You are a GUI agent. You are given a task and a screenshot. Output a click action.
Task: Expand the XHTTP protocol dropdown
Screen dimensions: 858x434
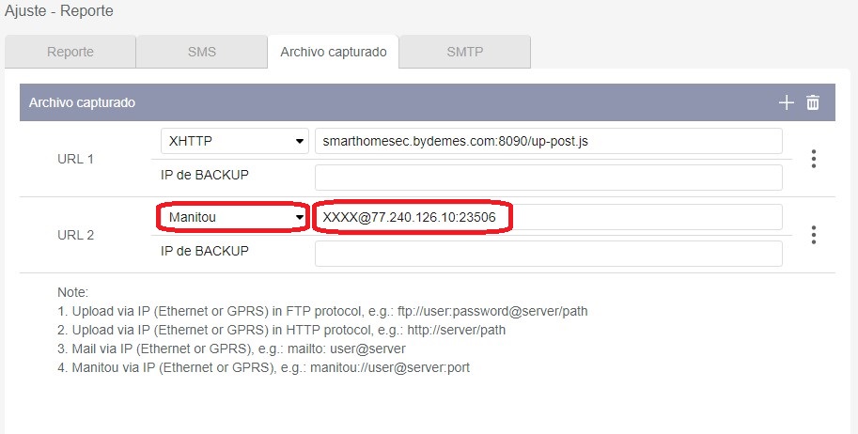coord(235,142)
